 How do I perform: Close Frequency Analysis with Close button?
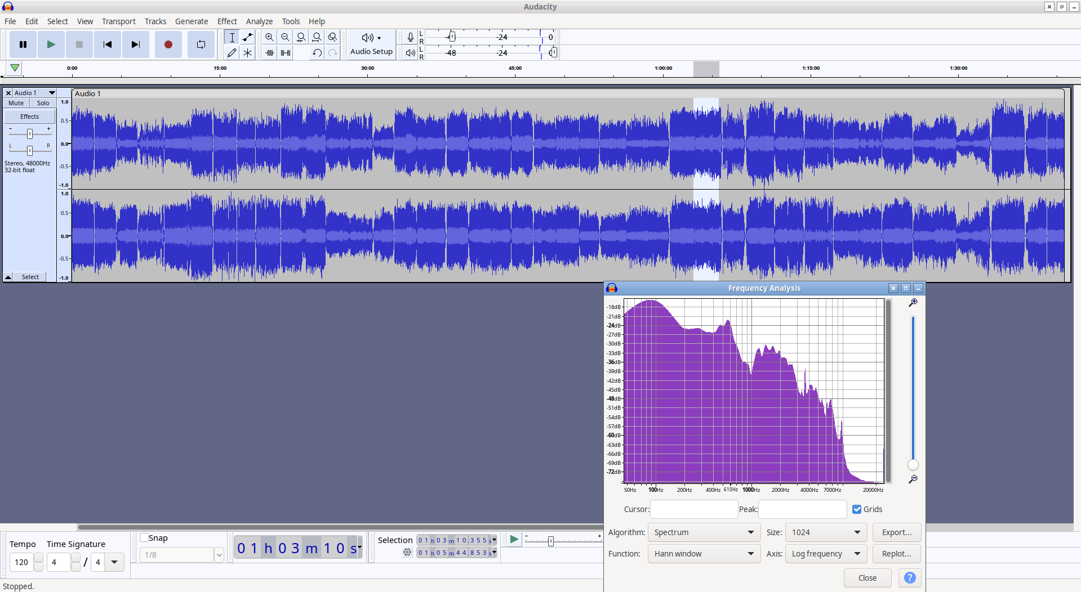pyautogui.click(x=868, y=578)
